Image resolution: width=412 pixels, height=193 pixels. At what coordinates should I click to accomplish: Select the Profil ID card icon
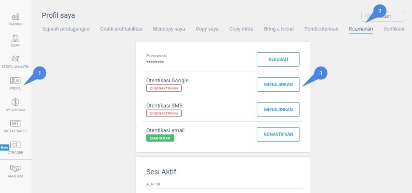[15, 81]
